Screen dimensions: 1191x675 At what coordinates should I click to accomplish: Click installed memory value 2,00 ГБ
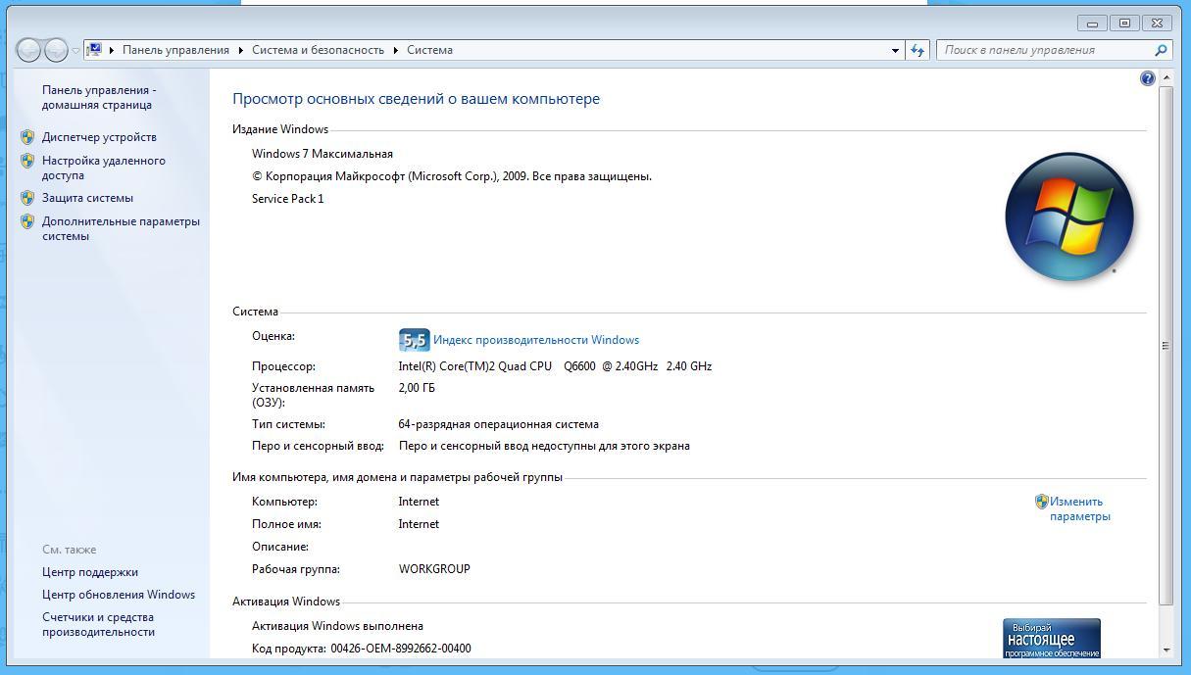coord(417,388)
